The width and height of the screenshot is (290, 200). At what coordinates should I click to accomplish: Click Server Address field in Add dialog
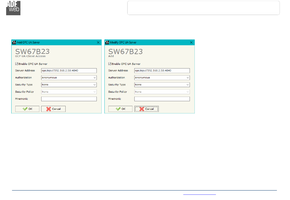click(69, 71)
